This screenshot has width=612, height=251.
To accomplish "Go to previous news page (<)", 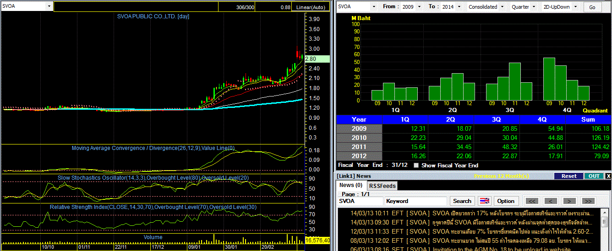I will [x=551, y=201].
